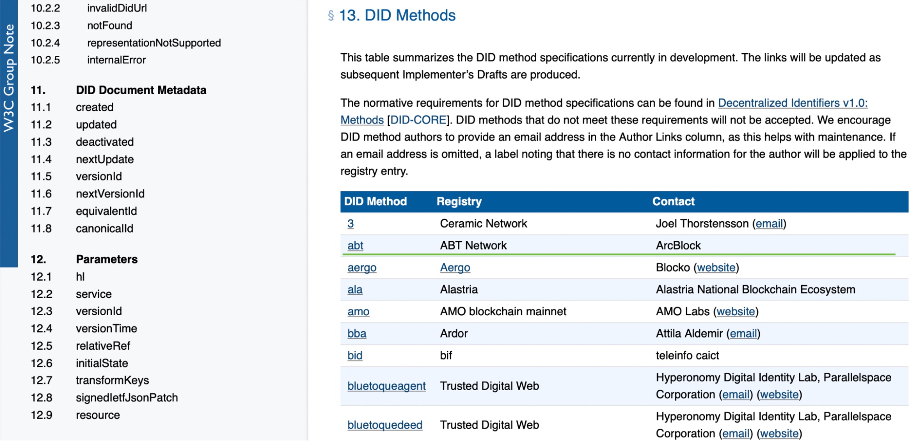Click Joel Thorstensson's email link

[769, 224]
